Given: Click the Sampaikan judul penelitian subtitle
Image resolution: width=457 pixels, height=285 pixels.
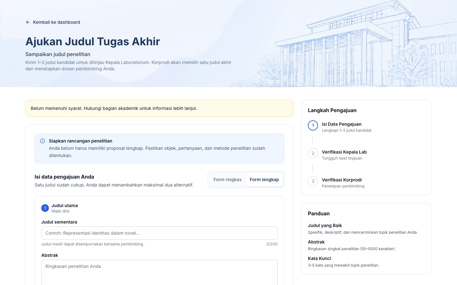Looking at the screenshot, I should coord(58,54).
